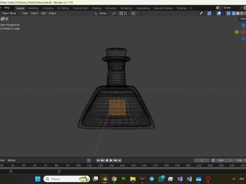Open the Help menu
The height and width of the screenshot is (184, 246).
pos(7,8)
